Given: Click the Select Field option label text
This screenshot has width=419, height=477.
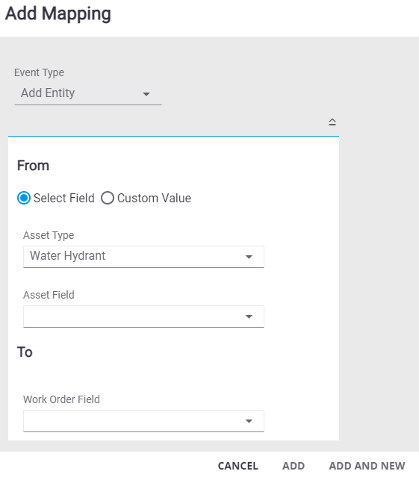Looking at the screenshot, I should [64, 199].
